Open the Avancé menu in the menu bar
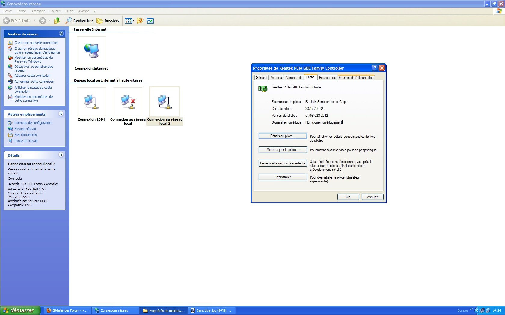Viewport: 505px width, 315px height. pyautogui.click(x=84, y=11)
